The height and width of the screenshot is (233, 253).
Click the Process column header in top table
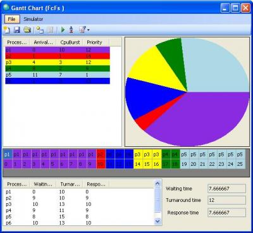(x=16, y=42)
